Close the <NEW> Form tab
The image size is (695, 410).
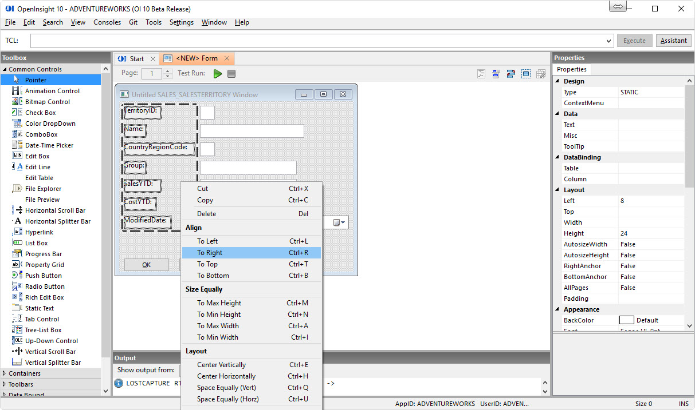[227, 58]
